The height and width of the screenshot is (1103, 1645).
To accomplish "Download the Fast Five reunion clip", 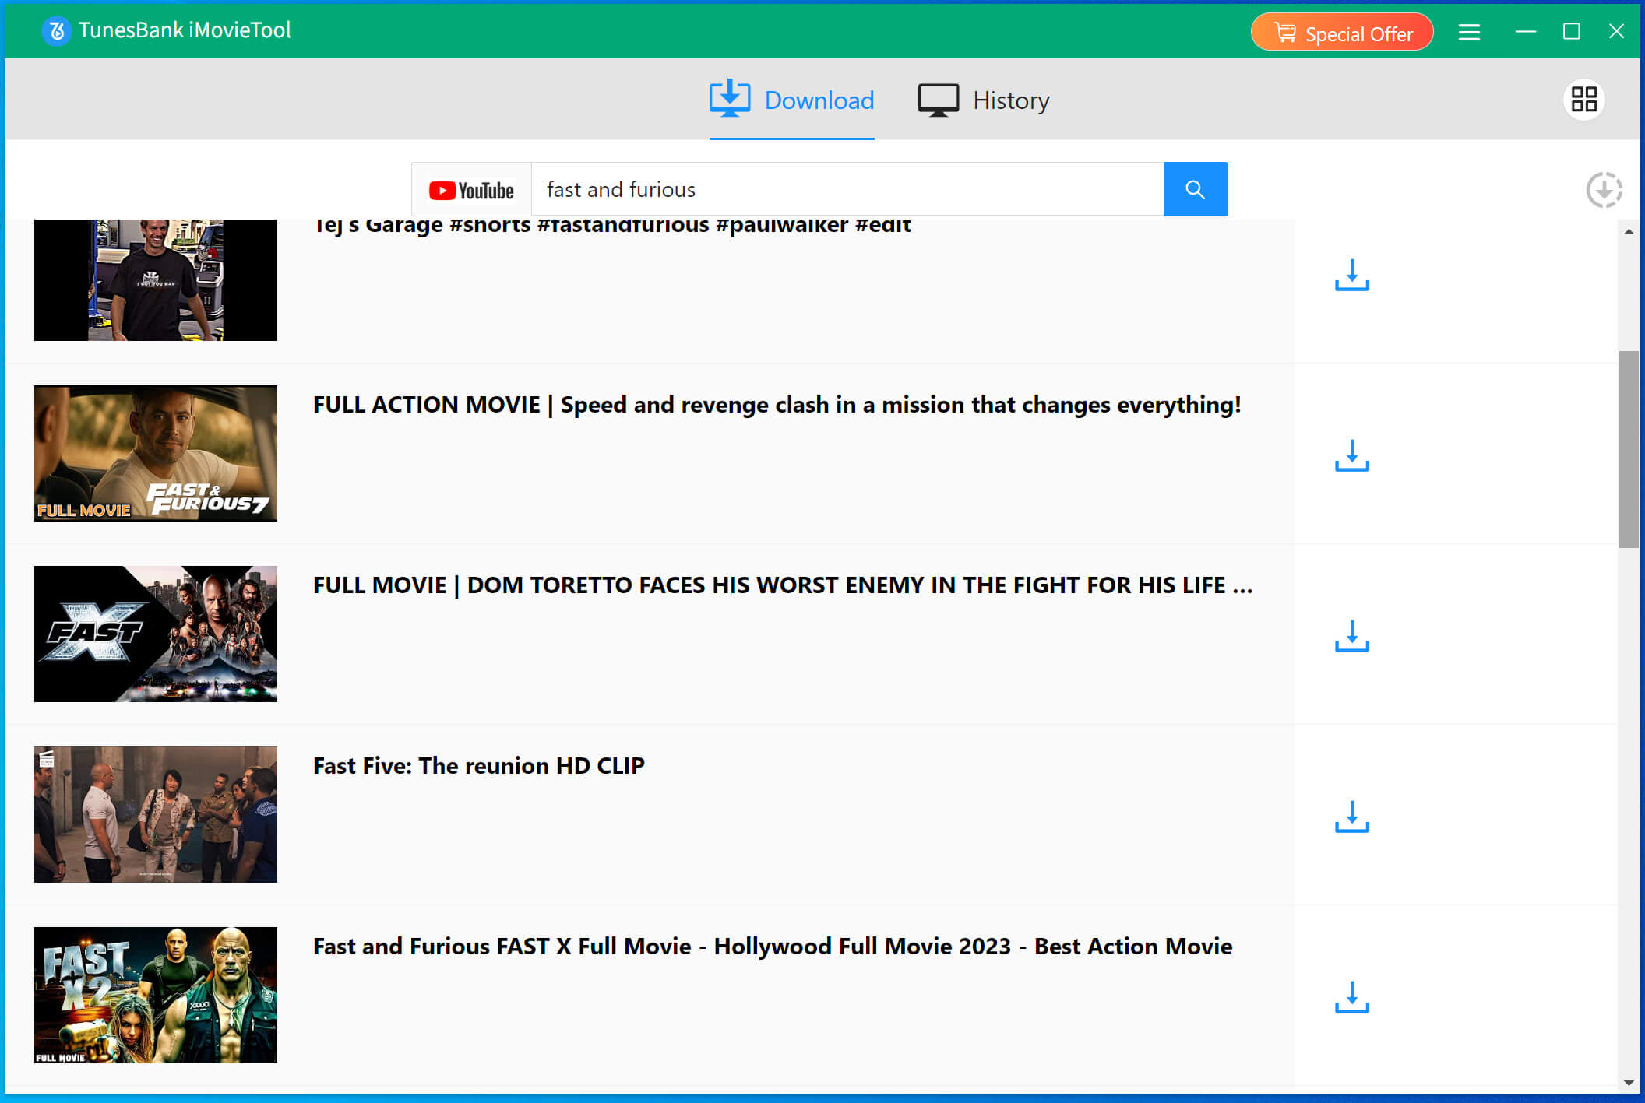I will tap(1351, 817).
